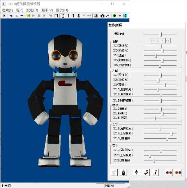Screen dimensions: 187x188
Task: Click the ID4 knee slider
Action: 160,56
